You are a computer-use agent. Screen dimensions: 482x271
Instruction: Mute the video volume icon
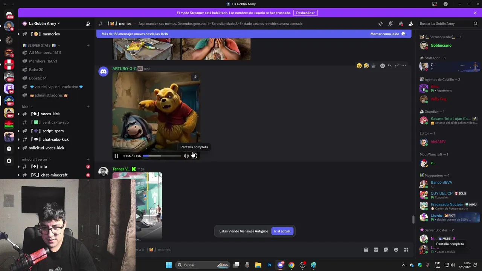pyautogui.click(x=186, y=156)
